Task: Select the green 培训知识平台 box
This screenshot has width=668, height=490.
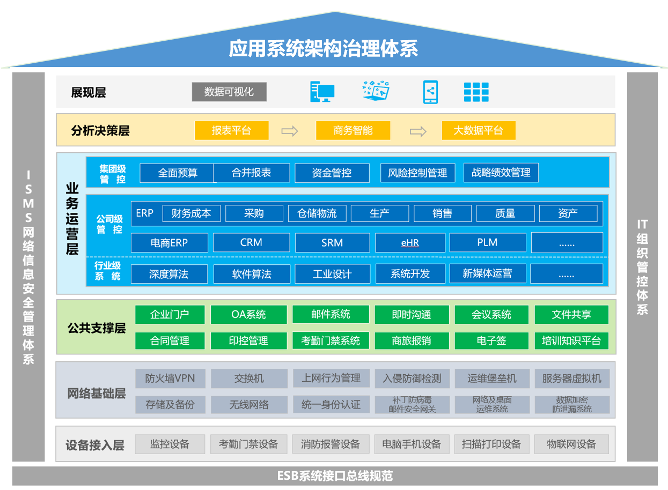Action: 571,340
